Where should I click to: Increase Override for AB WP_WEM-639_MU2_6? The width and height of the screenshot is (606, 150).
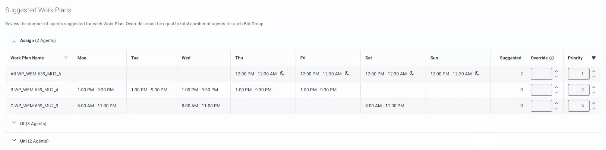coord(556,71)
